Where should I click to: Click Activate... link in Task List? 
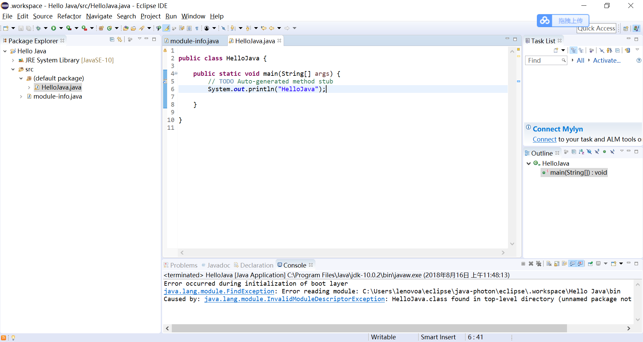point(607,60)
